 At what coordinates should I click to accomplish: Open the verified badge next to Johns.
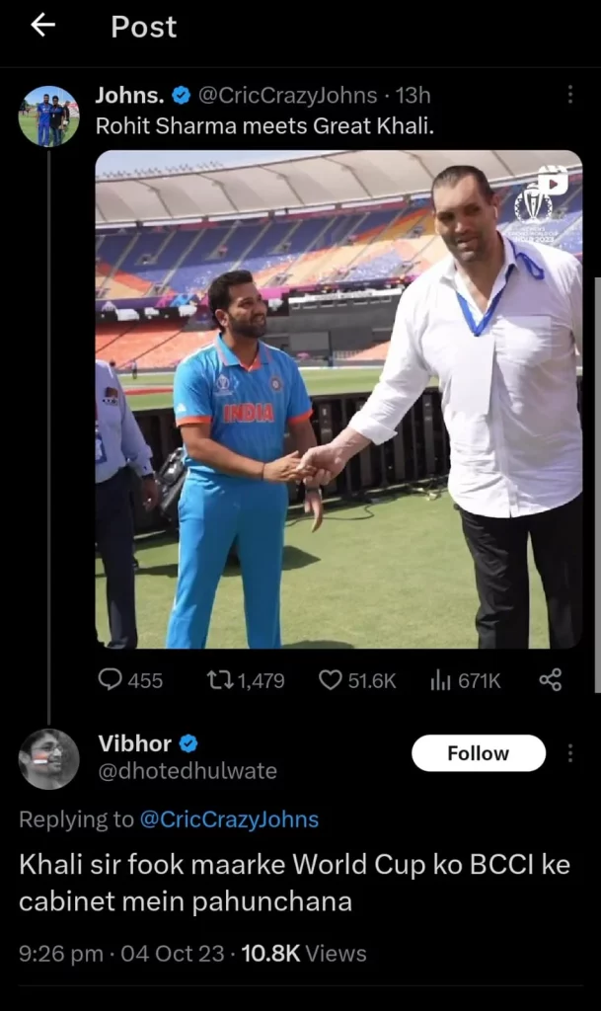point(182,96)
